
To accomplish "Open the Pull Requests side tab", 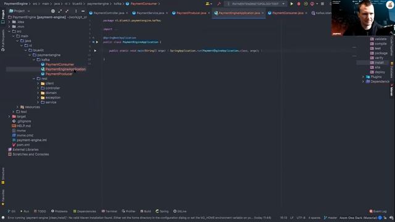I will tap(3, 40).
